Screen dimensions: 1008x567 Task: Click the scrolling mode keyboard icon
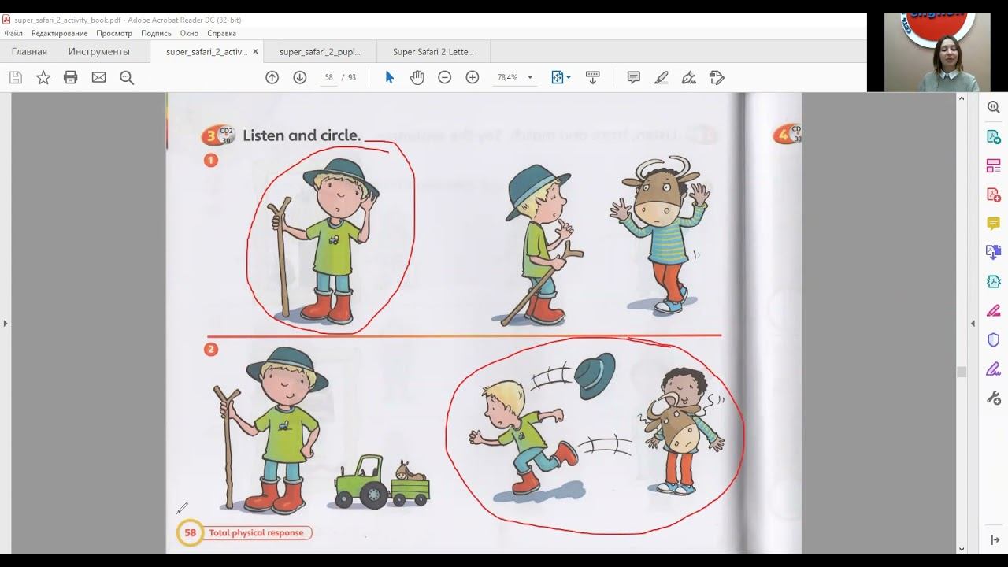click(x=593, y=77)
